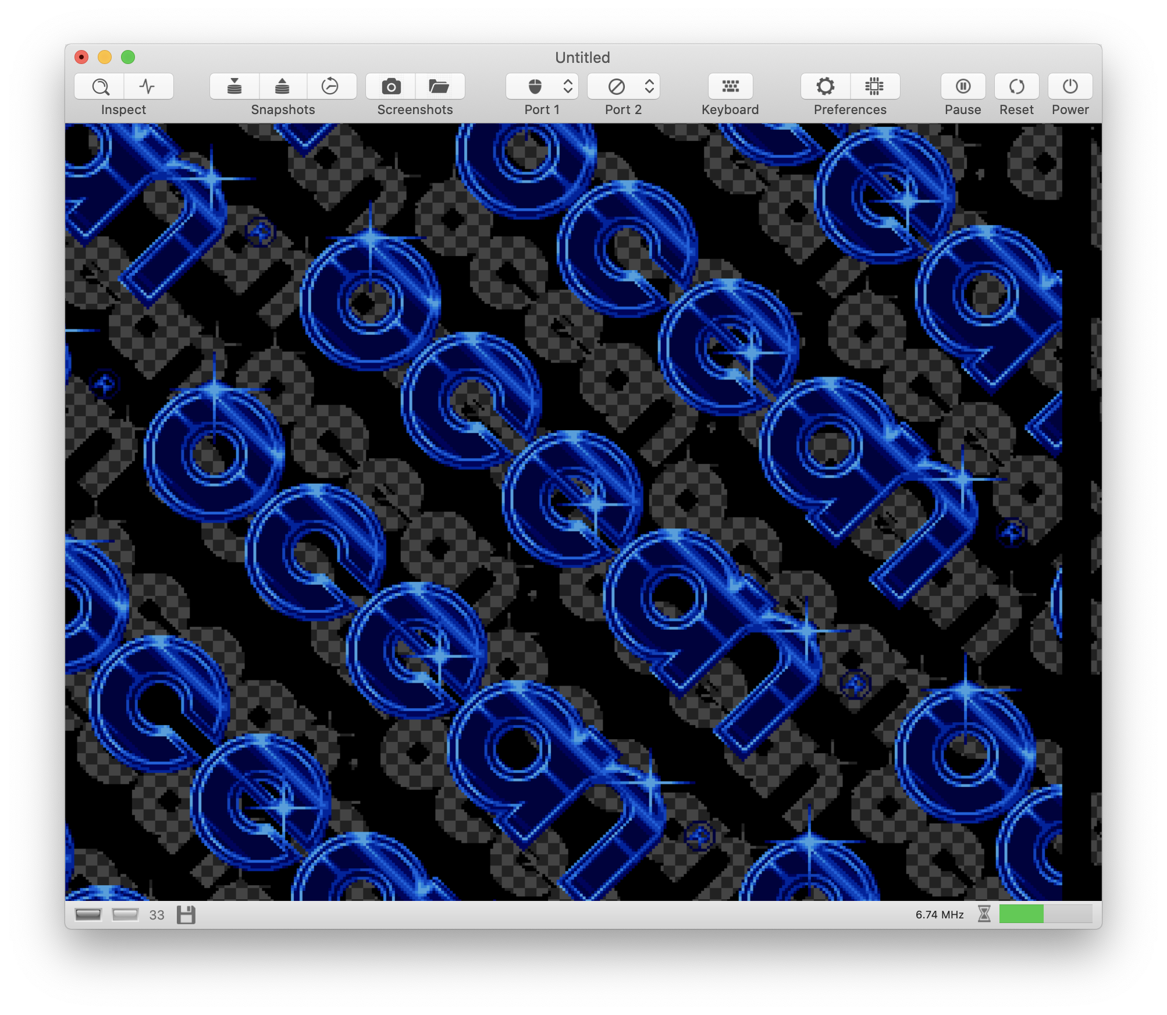Capture a screenshot with the camera icon

tap(391, 87)
